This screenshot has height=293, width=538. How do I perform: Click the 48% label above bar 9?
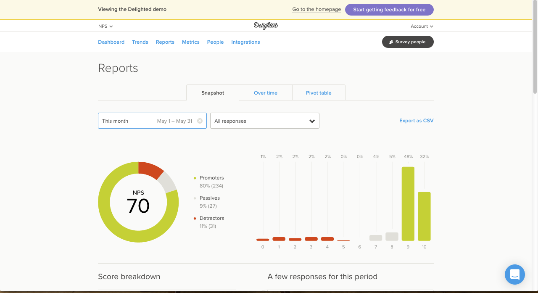(408, 156)
